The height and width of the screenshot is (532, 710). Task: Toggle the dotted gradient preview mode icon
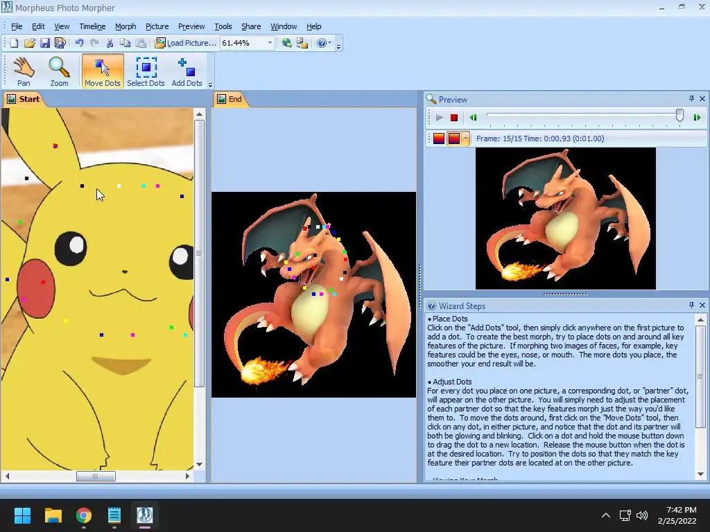[453, 139]
